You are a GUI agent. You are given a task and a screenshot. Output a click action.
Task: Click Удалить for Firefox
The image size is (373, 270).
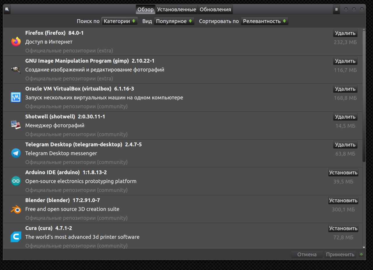click(x=345, y=33)
